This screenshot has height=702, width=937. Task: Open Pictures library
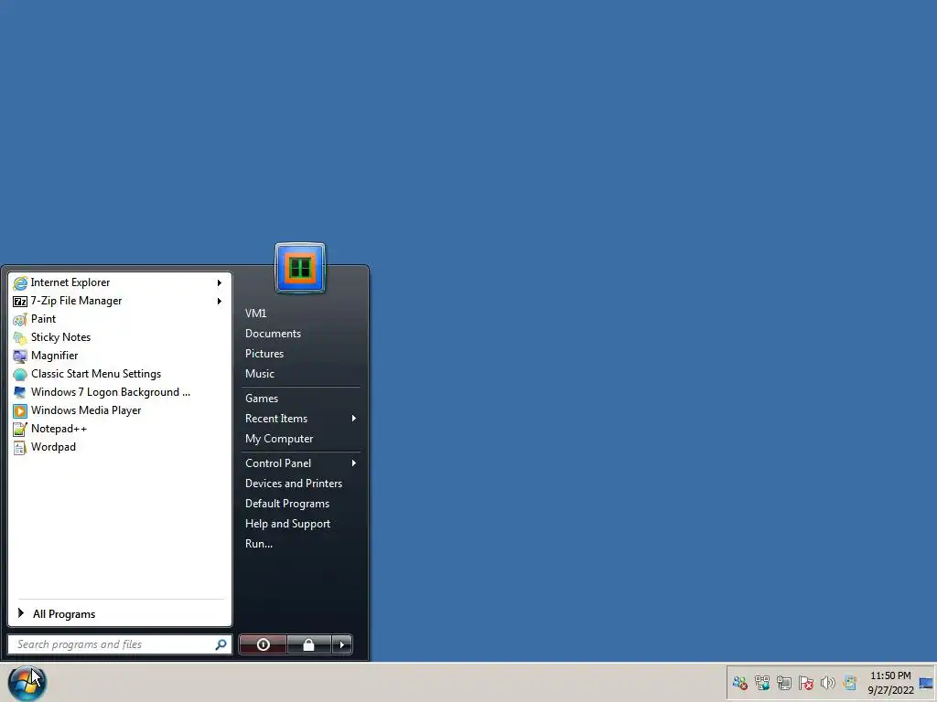pos(264,354)
